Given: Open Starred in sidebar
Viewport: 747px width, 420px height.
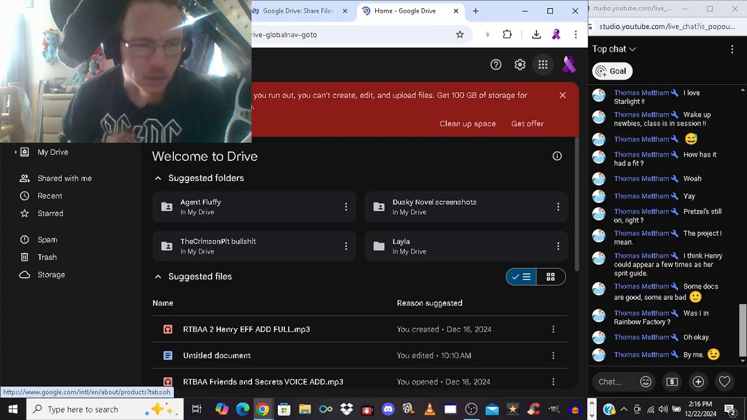Looking at the screenshot, I should coord(50,213).
